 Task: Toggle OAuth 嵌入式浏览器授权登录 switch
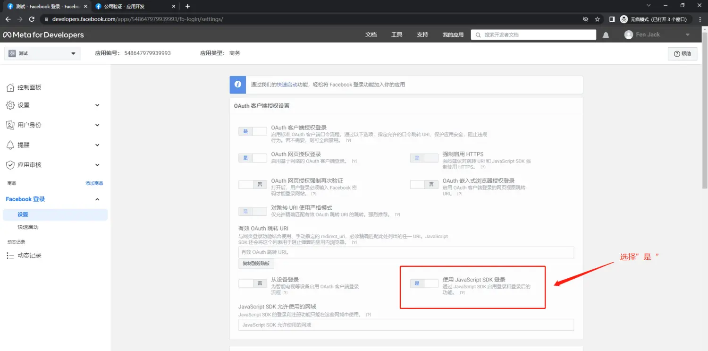tap(424, 184)
